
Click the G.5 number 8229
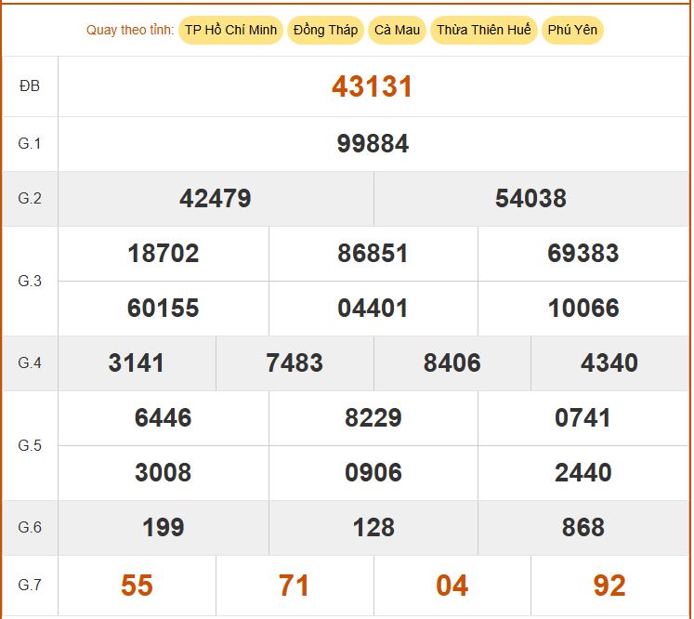(373, 418)
